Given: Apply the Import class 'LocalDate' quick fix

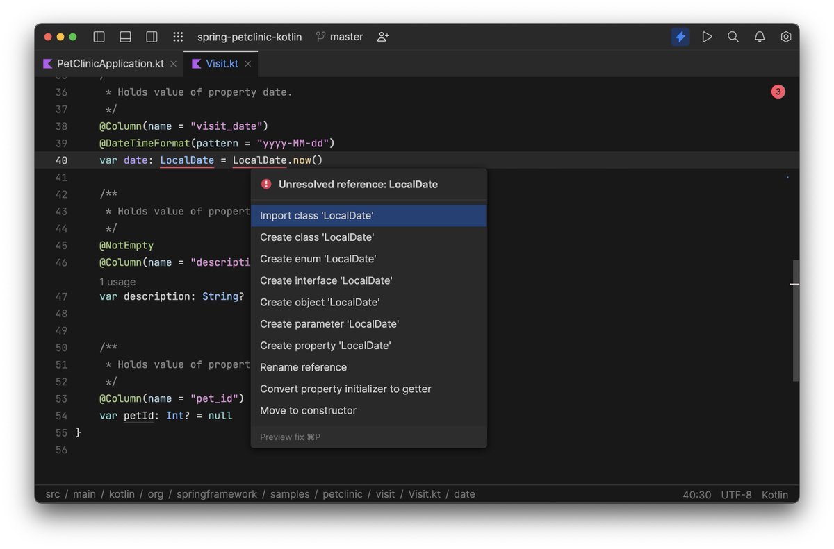Looking at the screenshot, I should click(316, 215).
